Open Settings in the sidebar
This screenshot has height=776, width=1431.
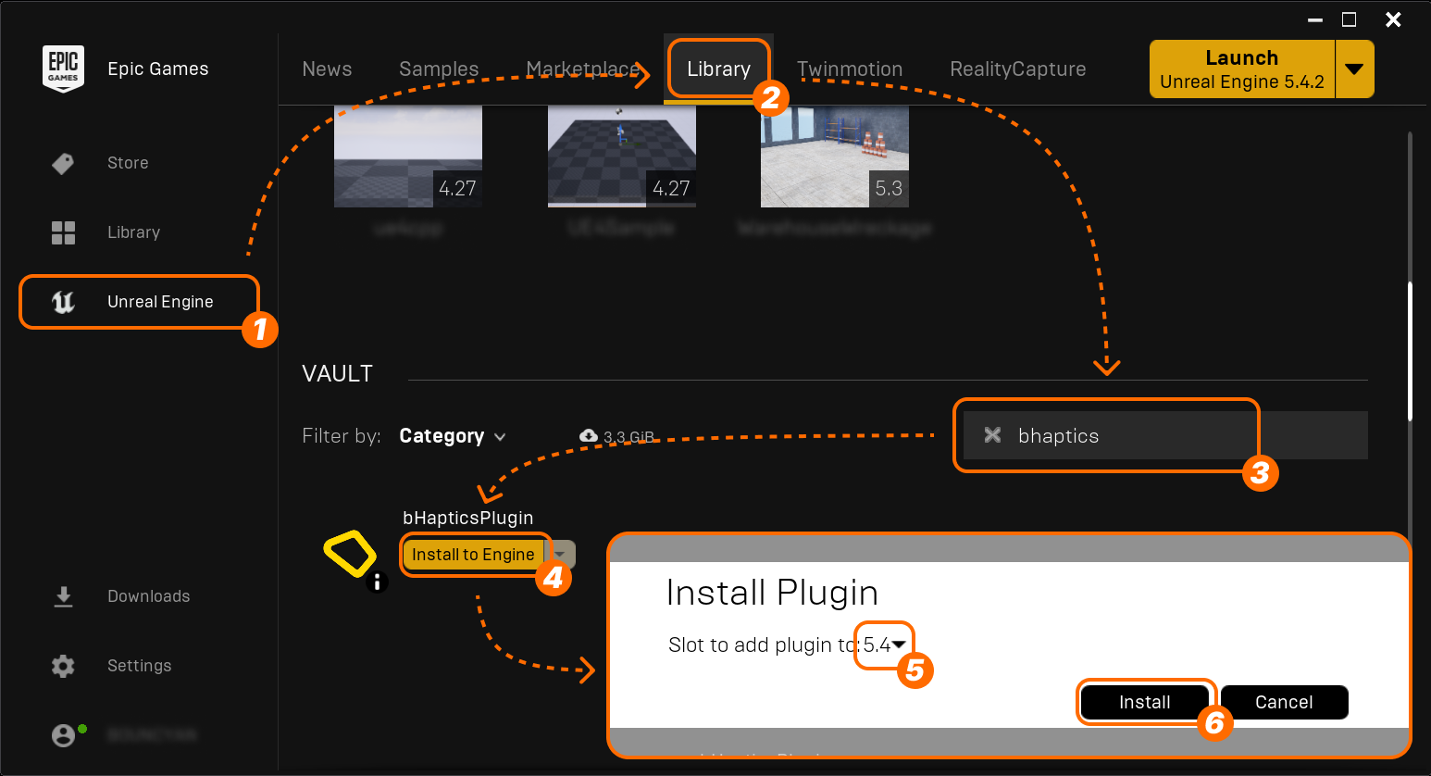[139, 666]
